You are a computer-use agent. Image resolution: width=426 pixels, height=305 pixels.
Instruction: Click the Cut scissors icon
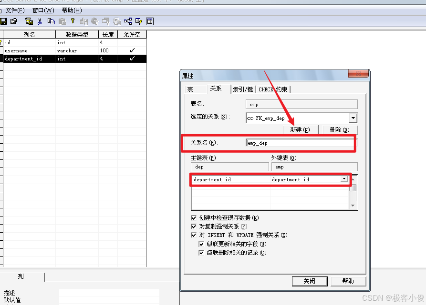40,21
